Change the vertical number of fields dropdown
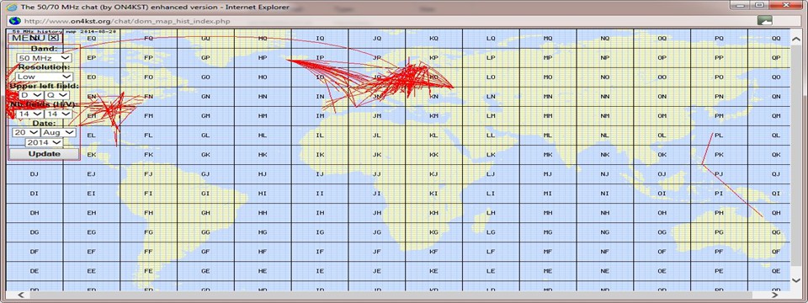Image resolution: width=808 pixels, height=303 pixels. pos(58,114)
